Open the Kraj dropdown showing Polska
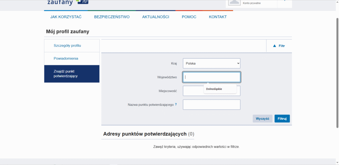The image size is (339, 165). [212, 63]
